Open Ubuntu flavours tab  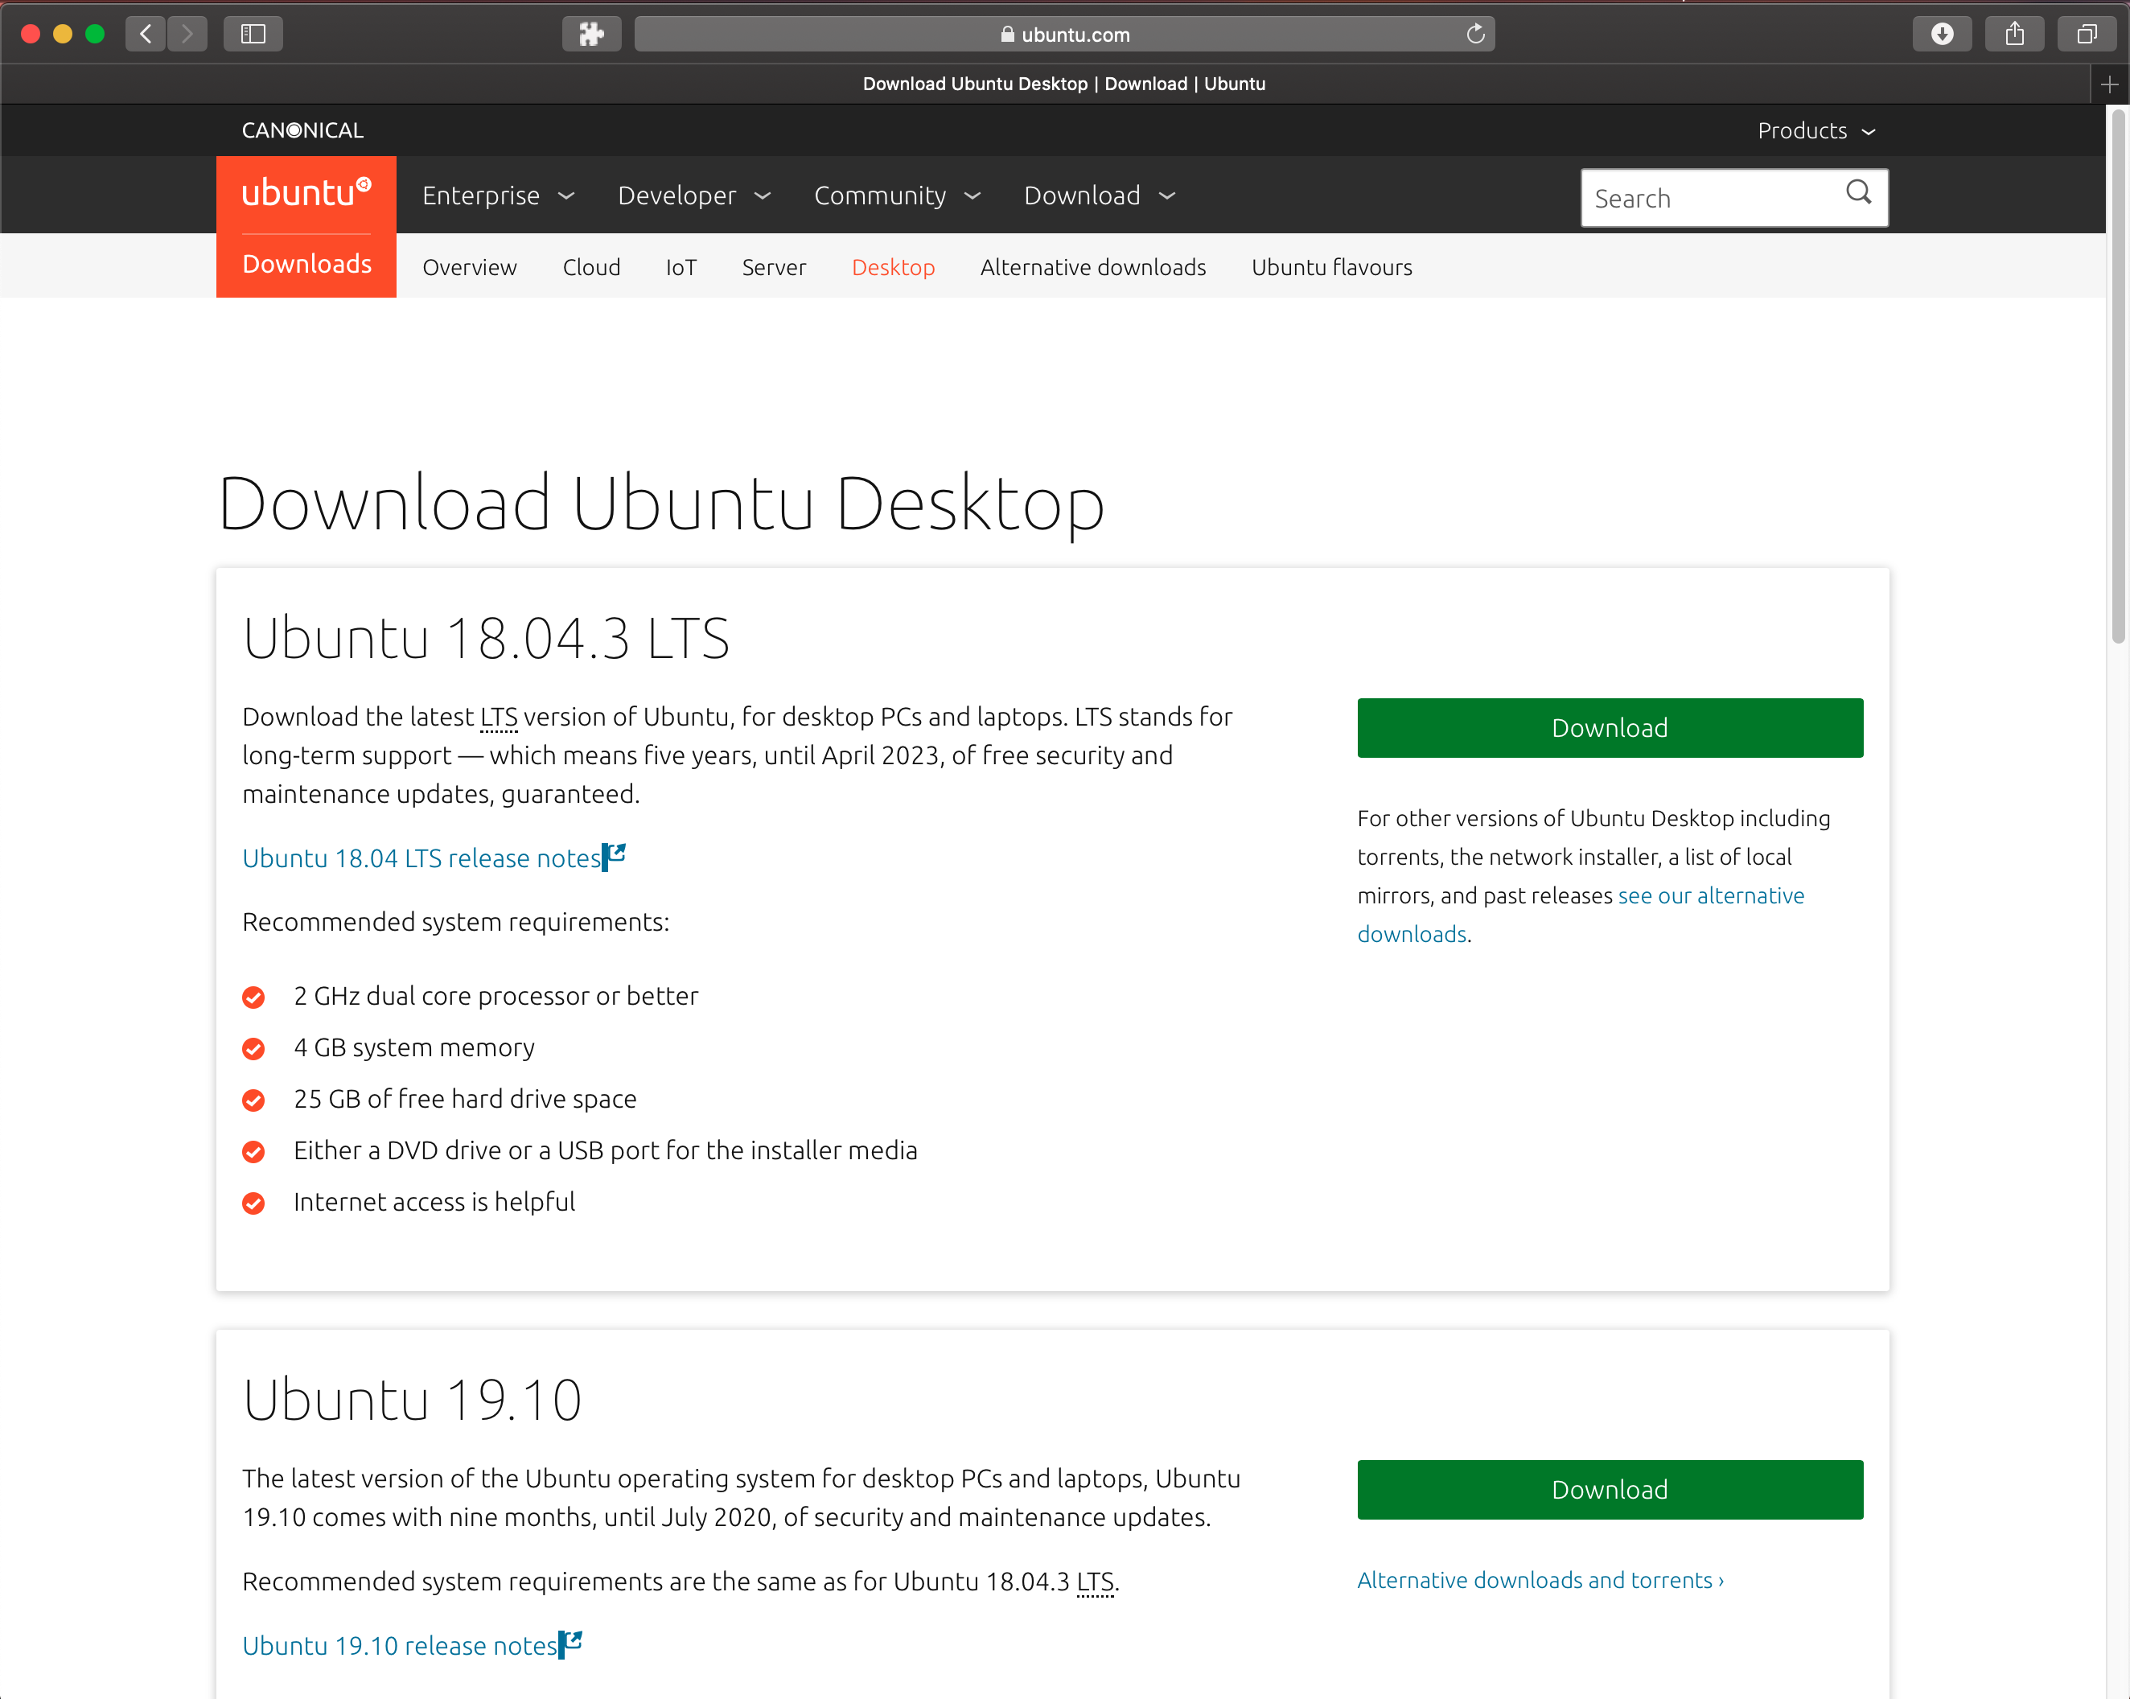[x=1332, y=268]
